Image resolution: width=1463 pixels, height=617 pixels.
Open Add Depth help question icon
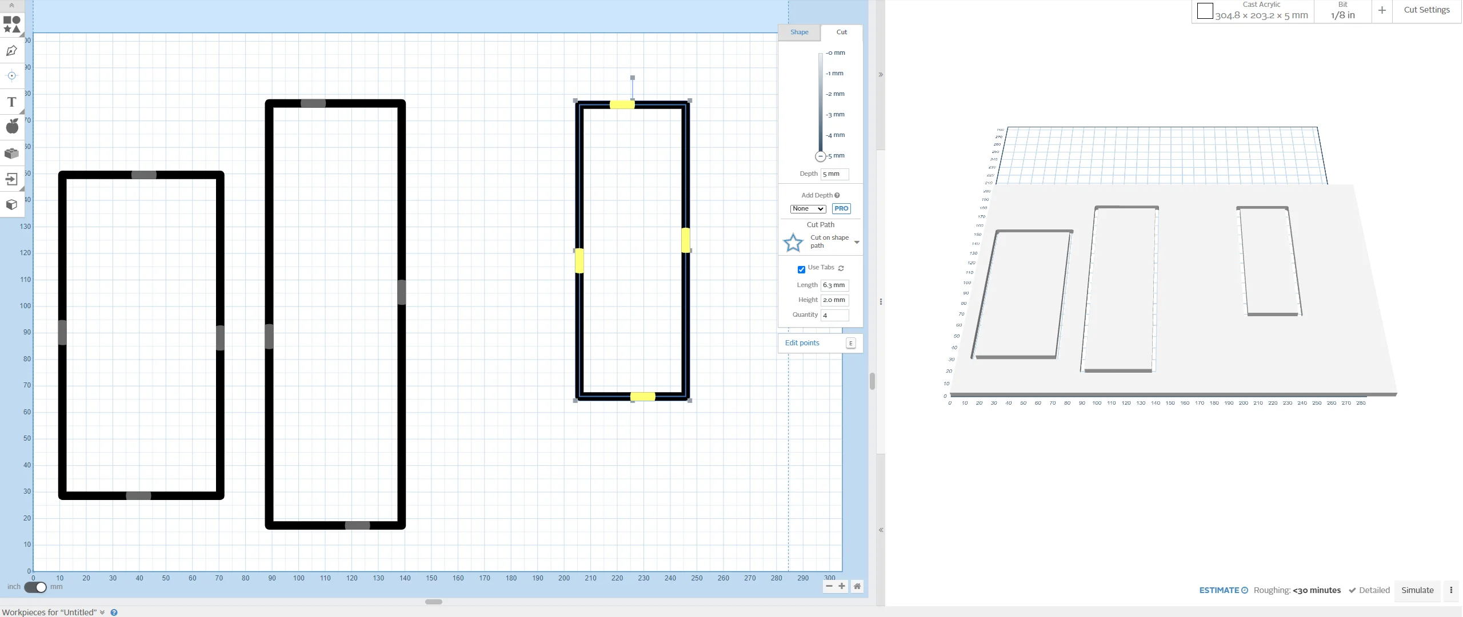click(x=837, y=195)
